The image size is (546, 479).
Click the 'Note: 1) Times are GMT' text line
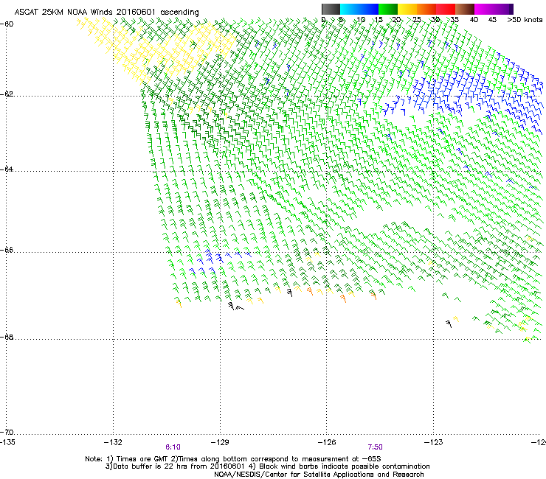[x=233, y=459]
